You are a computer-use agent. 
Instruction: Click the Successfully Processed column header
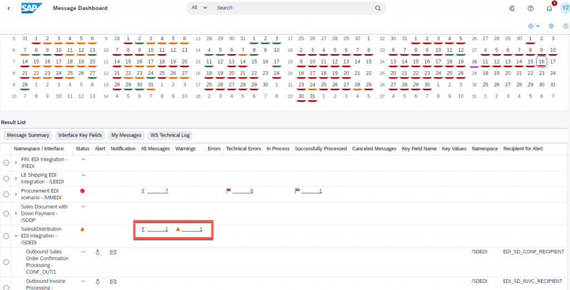(321, 149)
